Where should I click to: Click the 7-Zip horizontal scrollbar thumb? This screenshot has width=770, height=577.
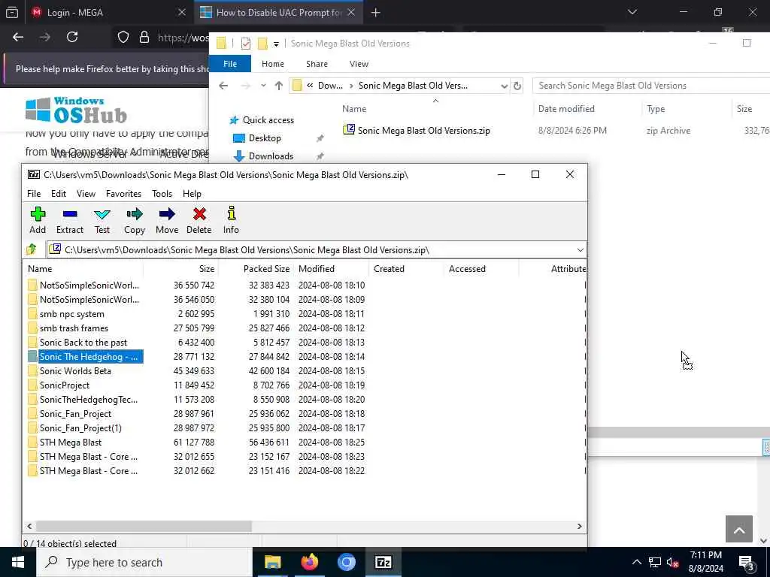click(144, 526)
